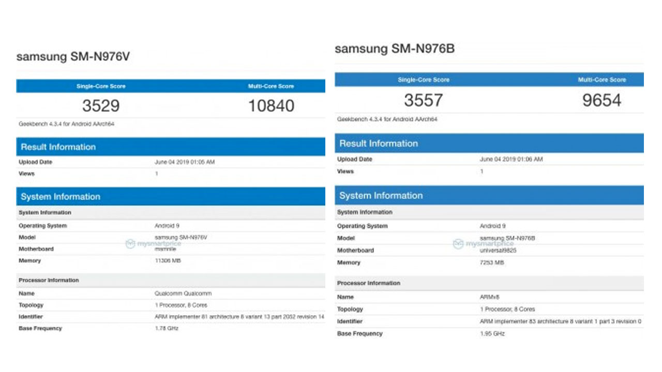Click left panel's blue System Information header
Screen dimensions: 662x372
(61, 197)
